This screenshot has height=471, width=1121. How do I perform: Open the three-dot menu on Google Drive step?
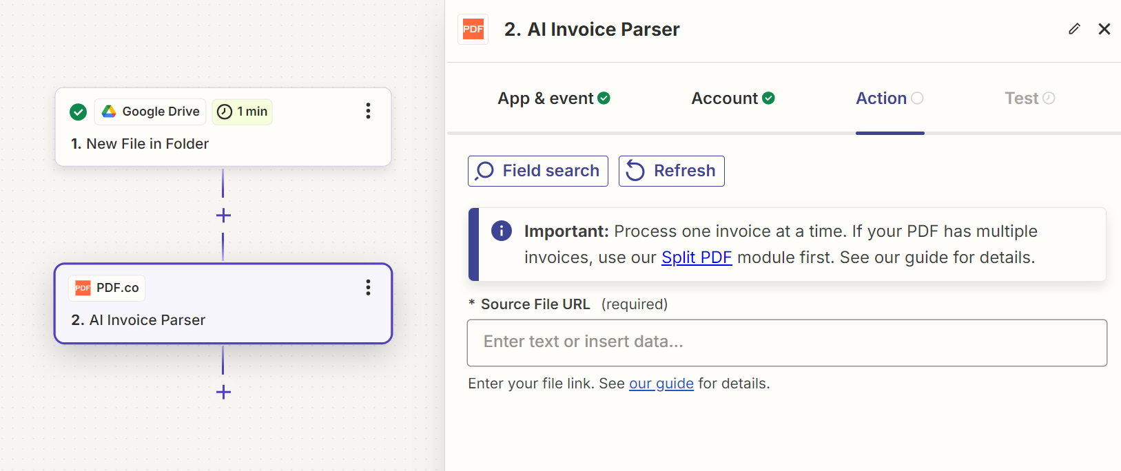(x=368, y=111)
